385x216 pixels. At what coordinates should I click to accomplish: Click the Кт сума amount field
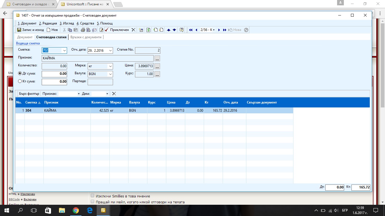pyautogui.click(x=54, y=82)
